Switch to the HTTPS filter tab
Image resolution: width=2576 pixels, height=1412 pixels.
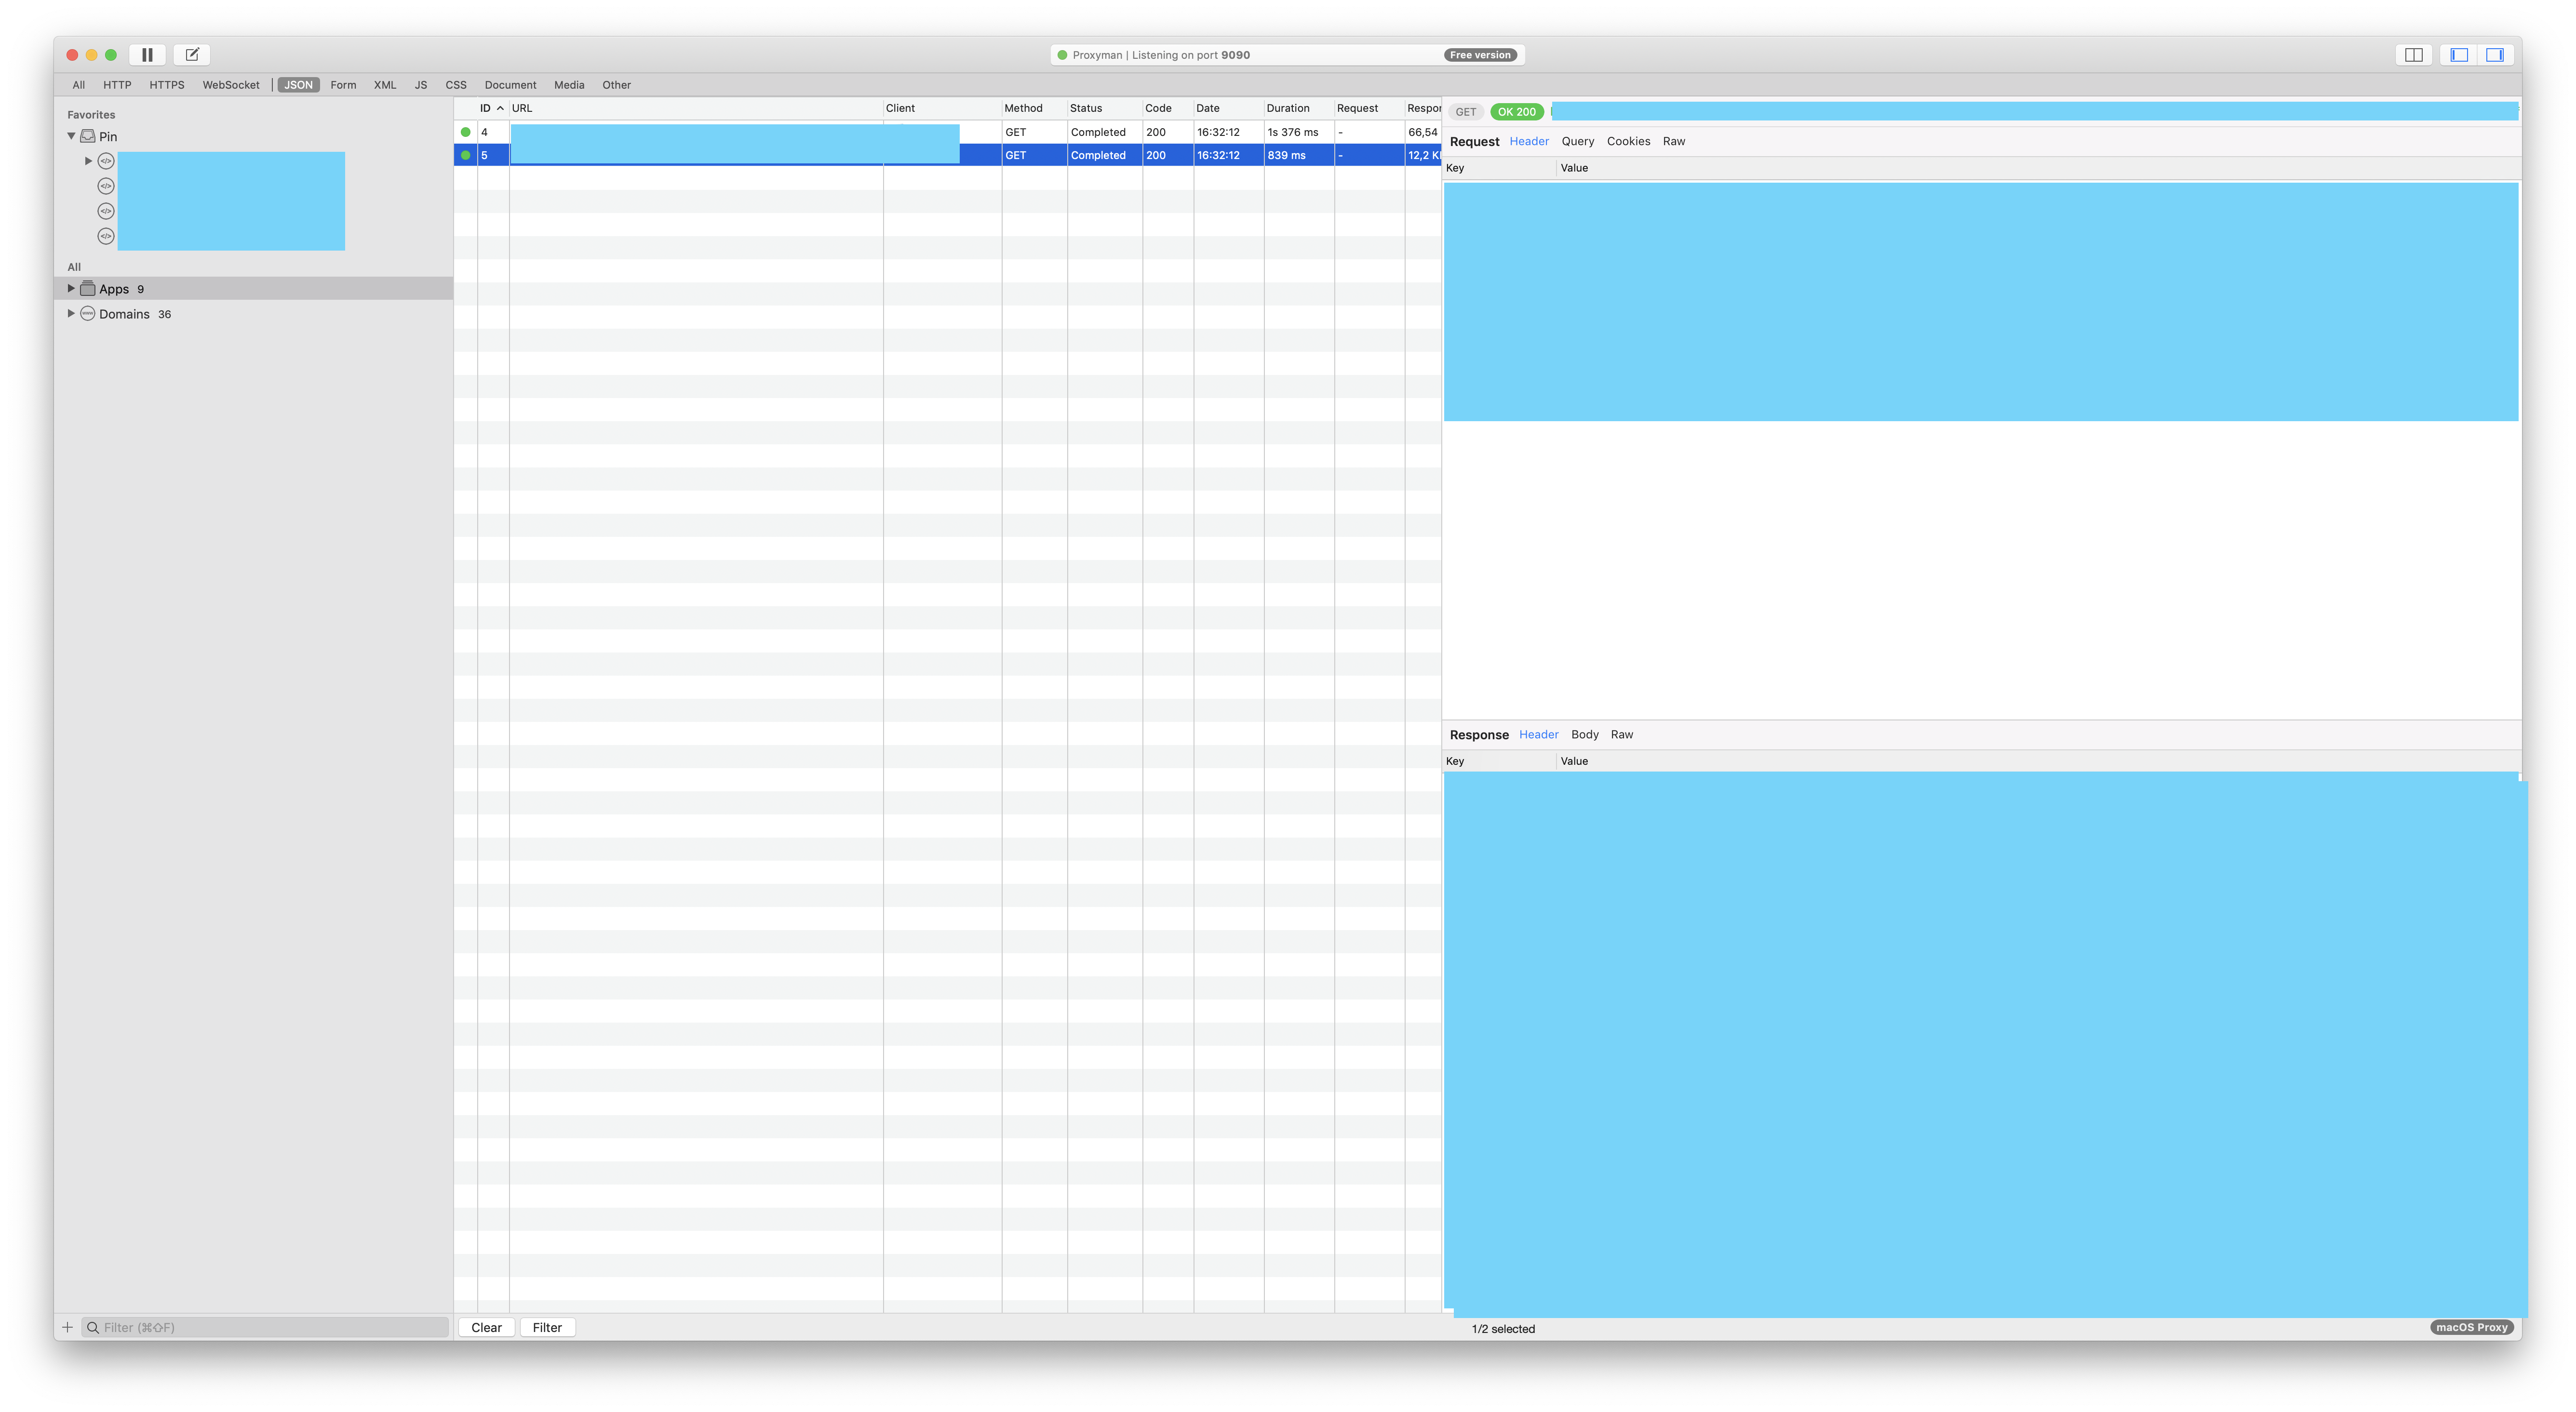[167, 85]
